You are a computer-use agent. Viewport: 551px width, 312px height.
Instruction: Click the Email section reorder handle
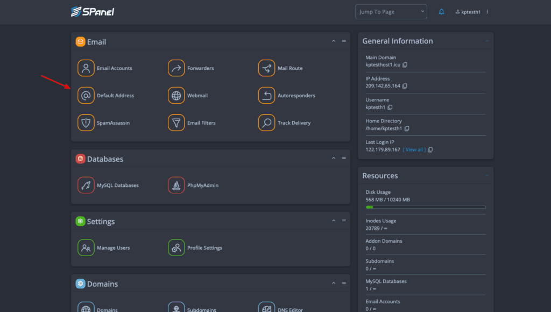point(344,41)
